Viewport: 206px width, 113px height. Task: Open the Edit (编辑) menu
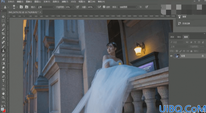pos(20,2)
